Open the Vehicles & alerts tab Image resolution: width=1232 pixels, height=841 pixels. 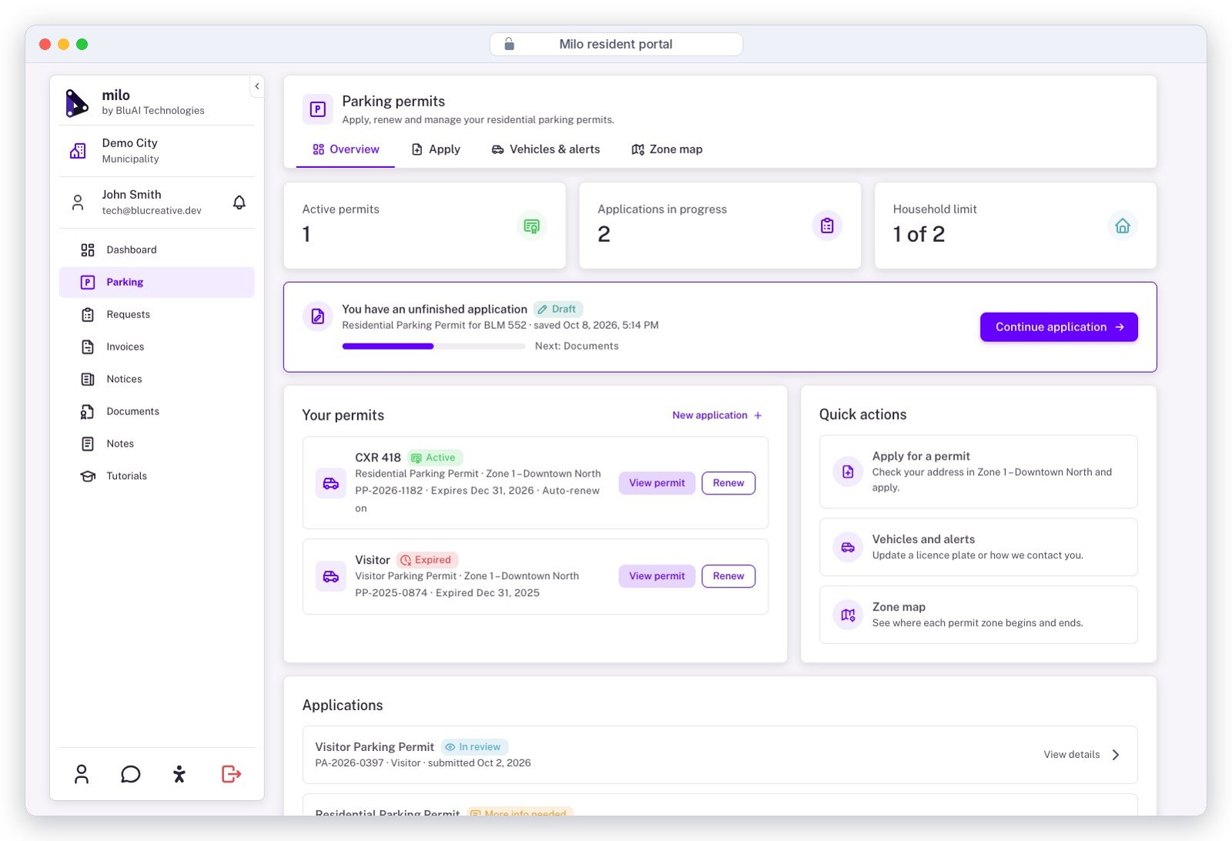pyautogui.click(x=546, y=149)
